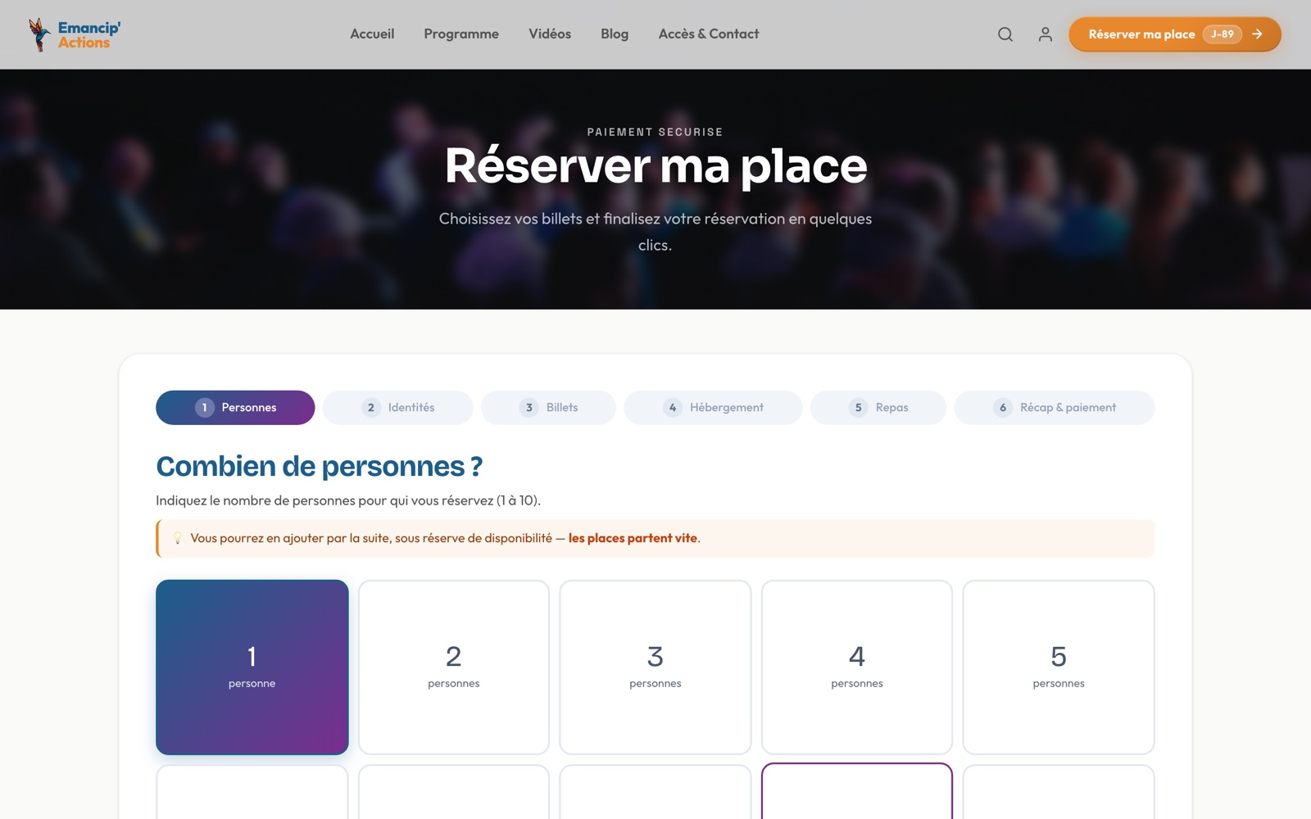Choose the 2 personnes card
The image size is (1311, 819).
click(454, 667)
